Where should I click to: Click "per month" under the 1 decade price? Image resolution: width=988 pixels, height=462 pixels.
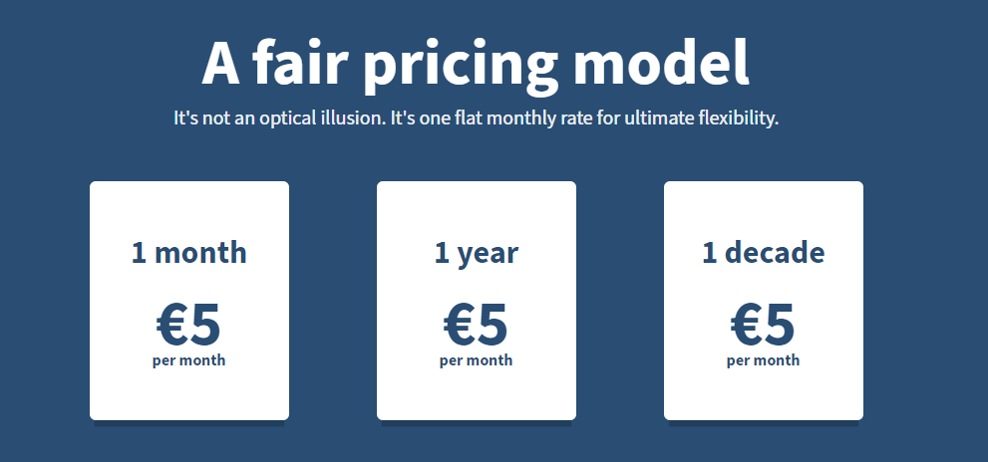[x=764, y=360]
